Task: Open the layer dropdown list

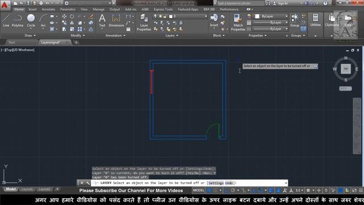Action: click(206, 17)
